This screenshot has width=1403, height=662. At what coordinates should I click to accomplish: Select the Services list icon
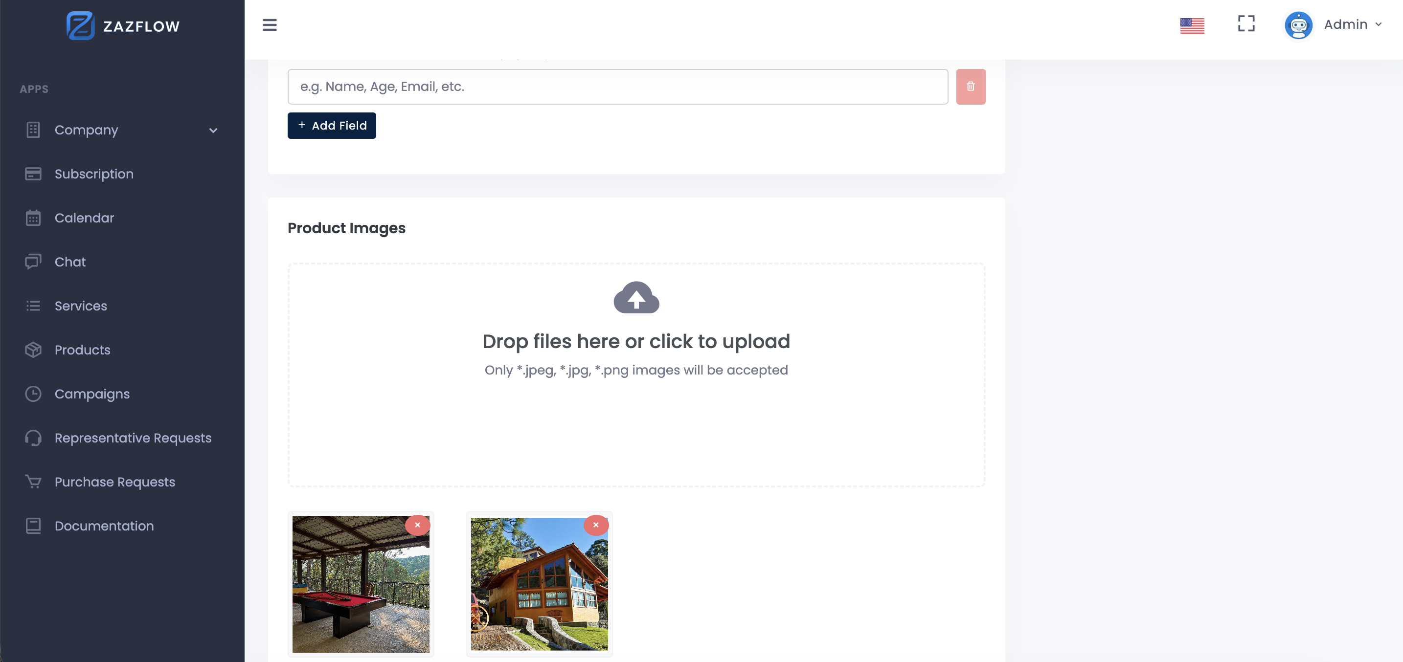(x=33, y=306)
